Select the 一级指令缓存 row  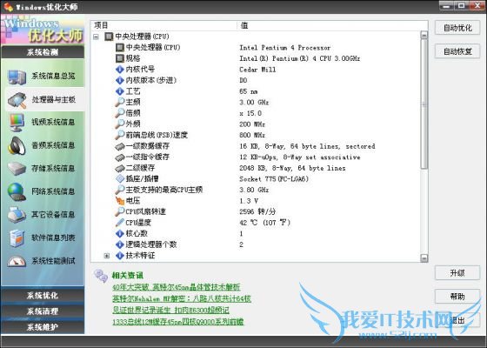(x=255, y=157)
